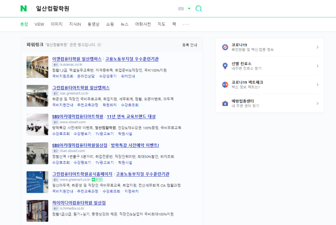Click the 이젠컴퓨터학원 thumbnail image

coord(38,67)
